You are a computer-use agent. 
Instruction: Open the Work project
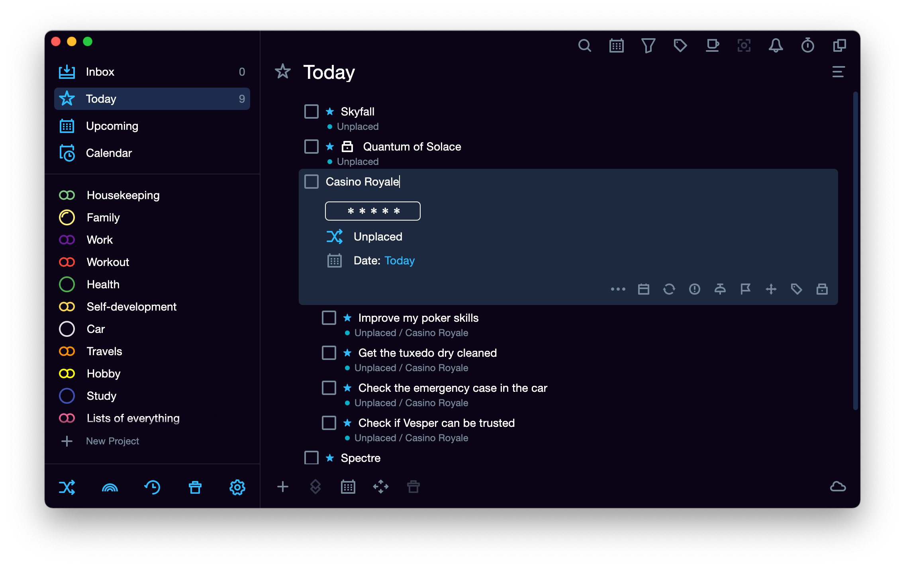pyautogui.click(x=152, y=240)
